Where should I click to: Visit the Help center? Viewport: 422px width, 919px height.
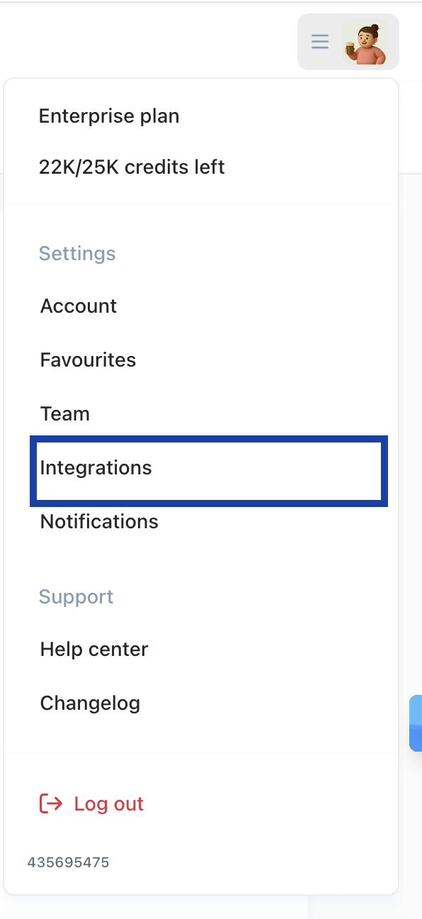coord(94,650)
